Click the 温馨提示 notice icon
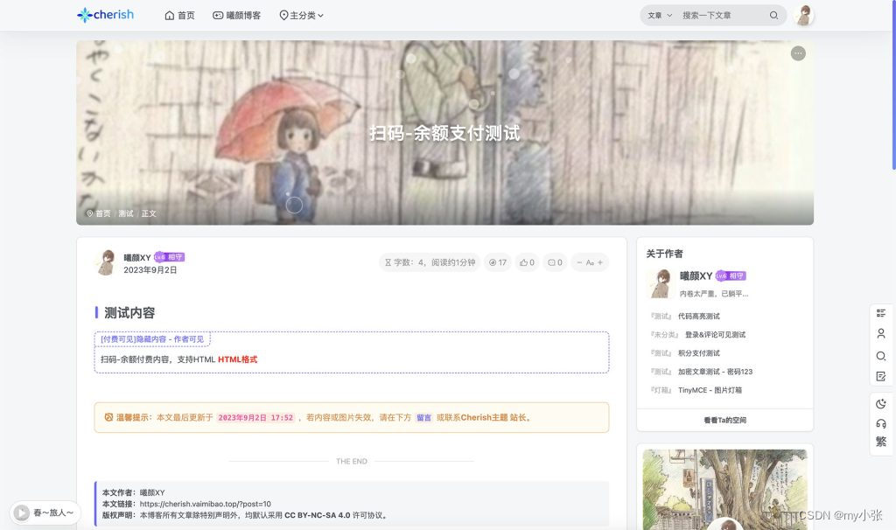Screen dimensions: 896x530 (108, 417)
